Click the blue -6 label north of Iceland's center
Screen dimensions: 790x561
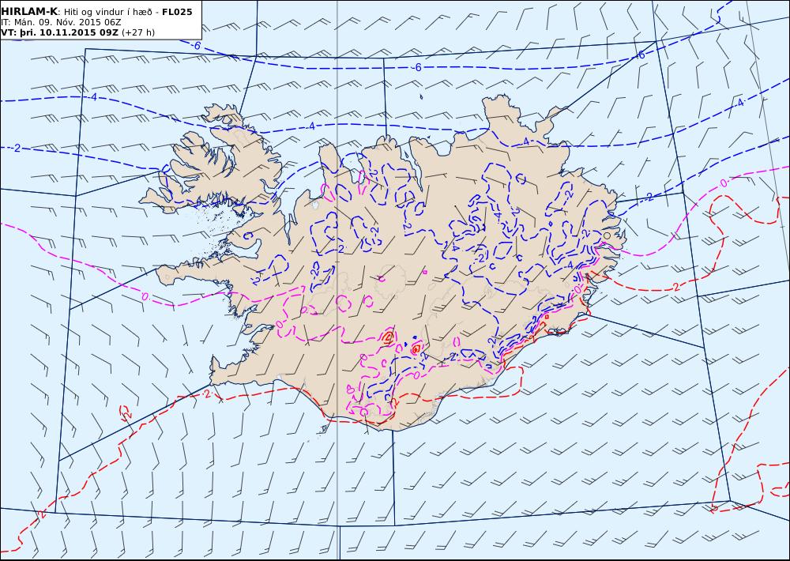[x=417, y=67]
